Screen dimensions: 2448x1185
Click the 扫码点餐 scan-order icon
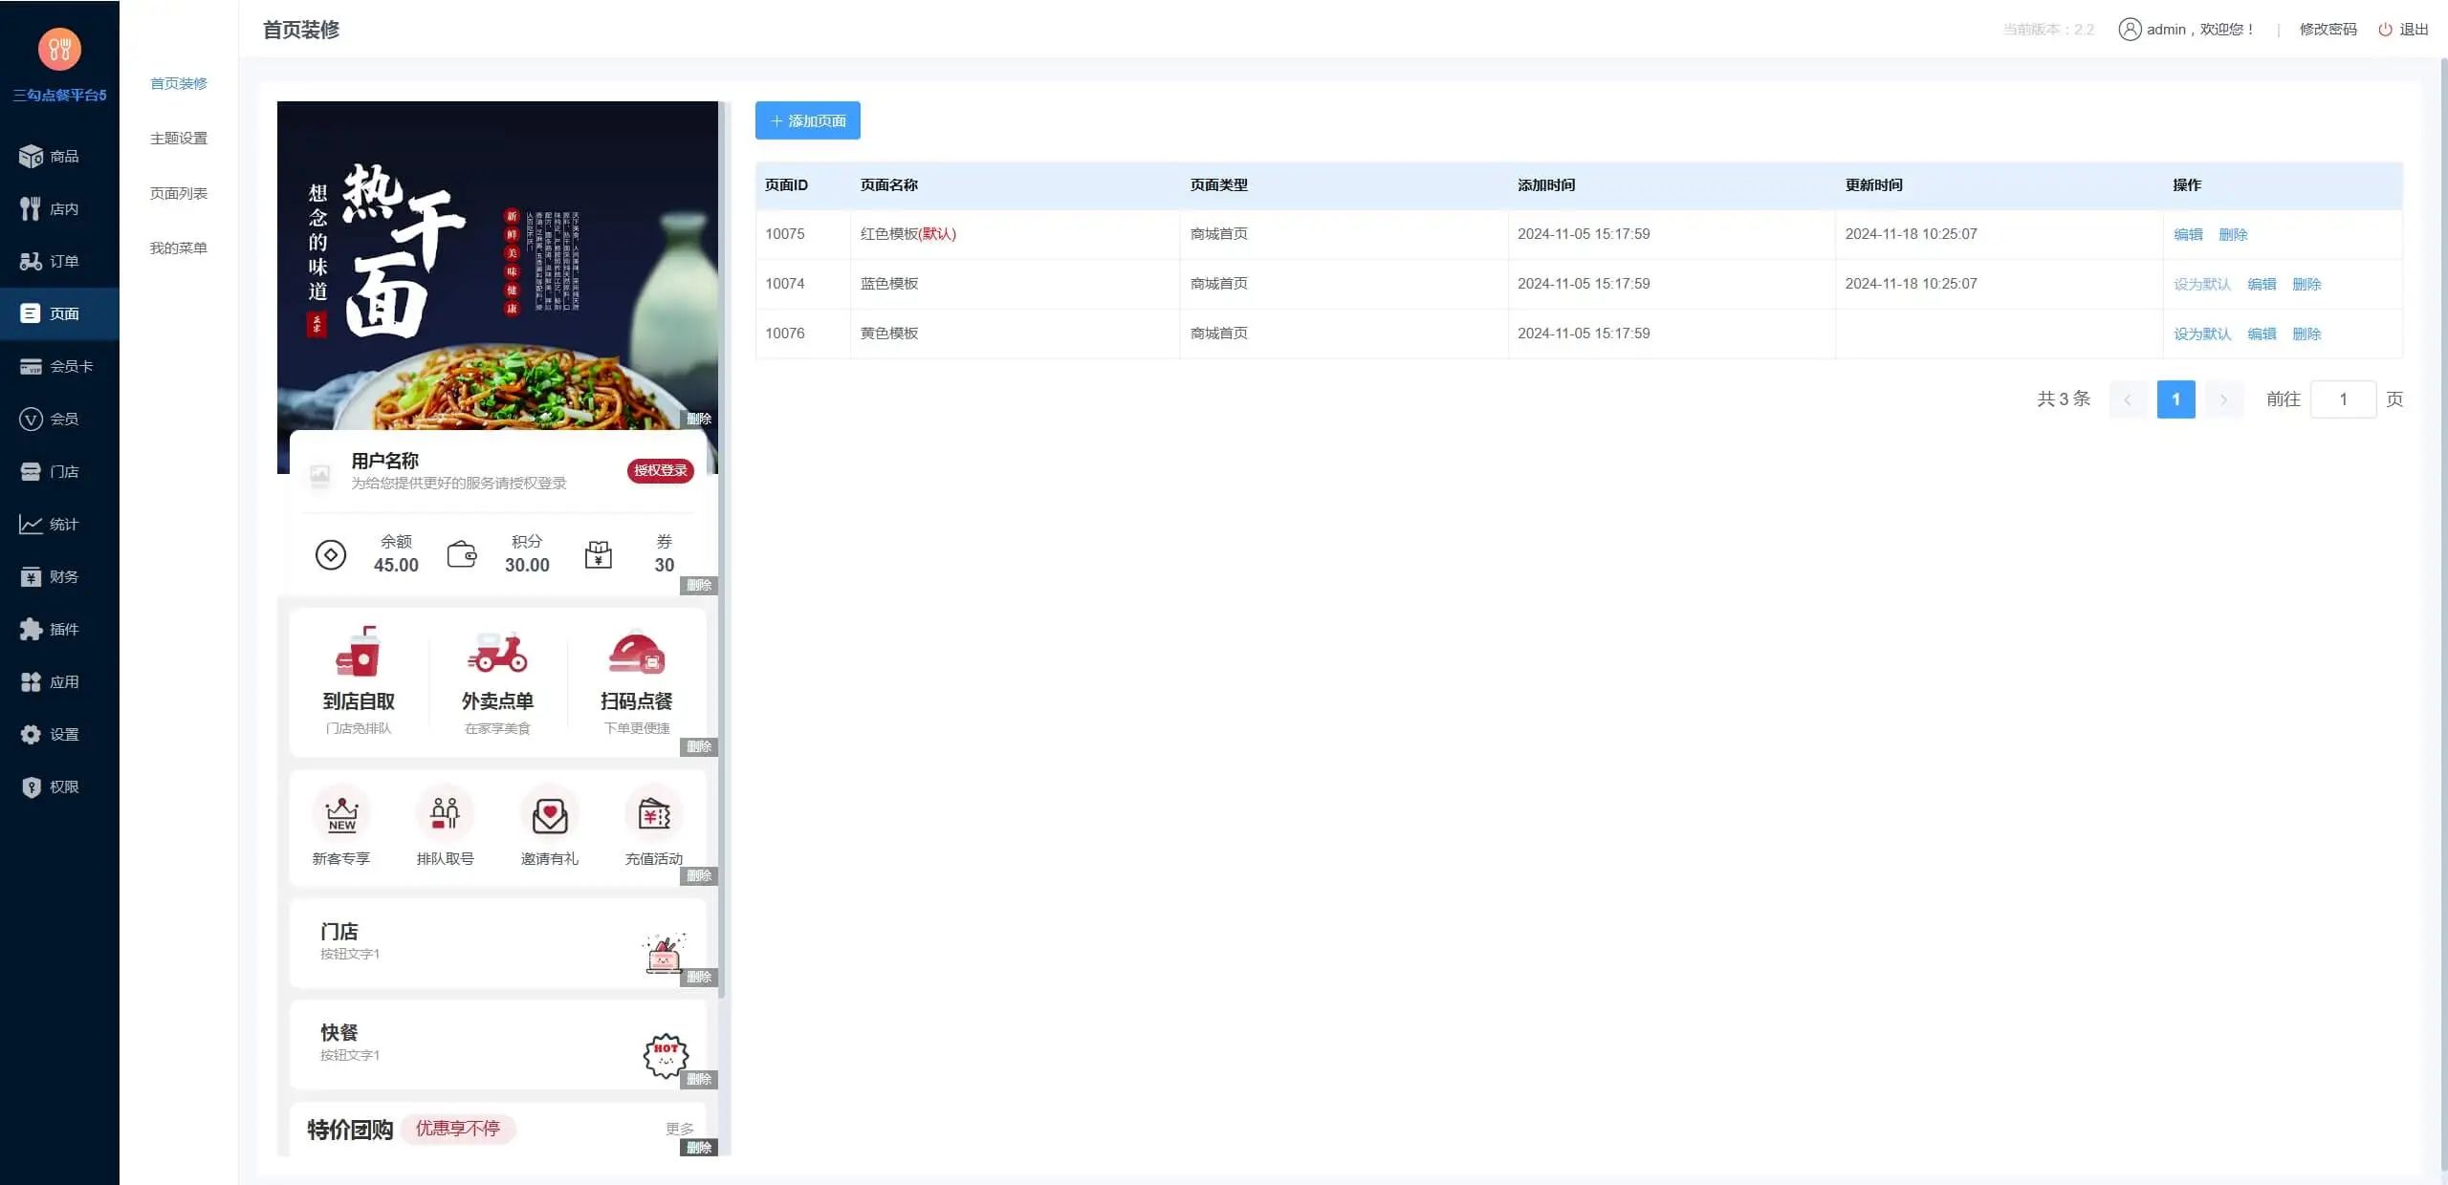coord(636,654)
